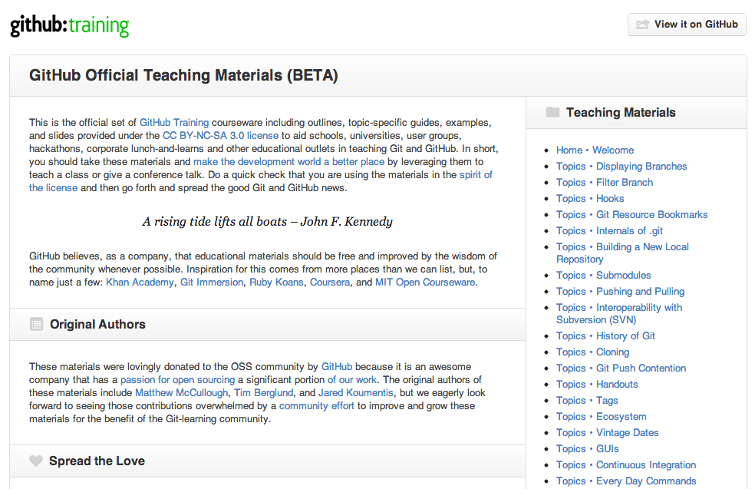755x489 pixels.
Task: Select Topics • Continuous Integration
Action: (626, 465)
